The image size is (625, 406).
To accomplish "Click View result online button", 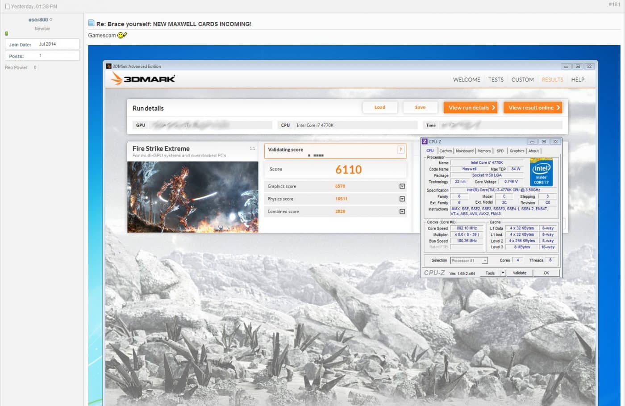I will pos(533,108).
